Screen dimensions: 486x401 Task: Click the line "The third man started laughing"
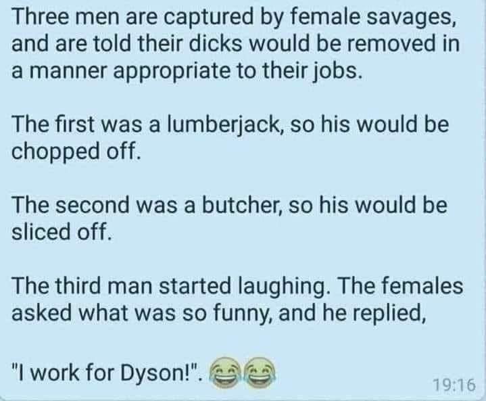point(169,287)
